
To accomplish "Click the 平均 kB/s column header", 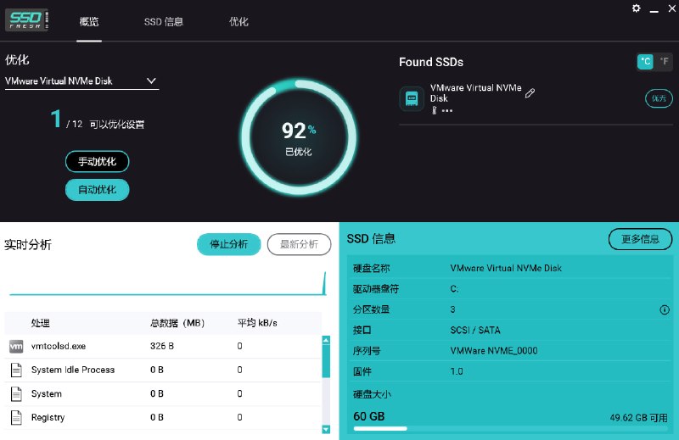I will (257, 323).
